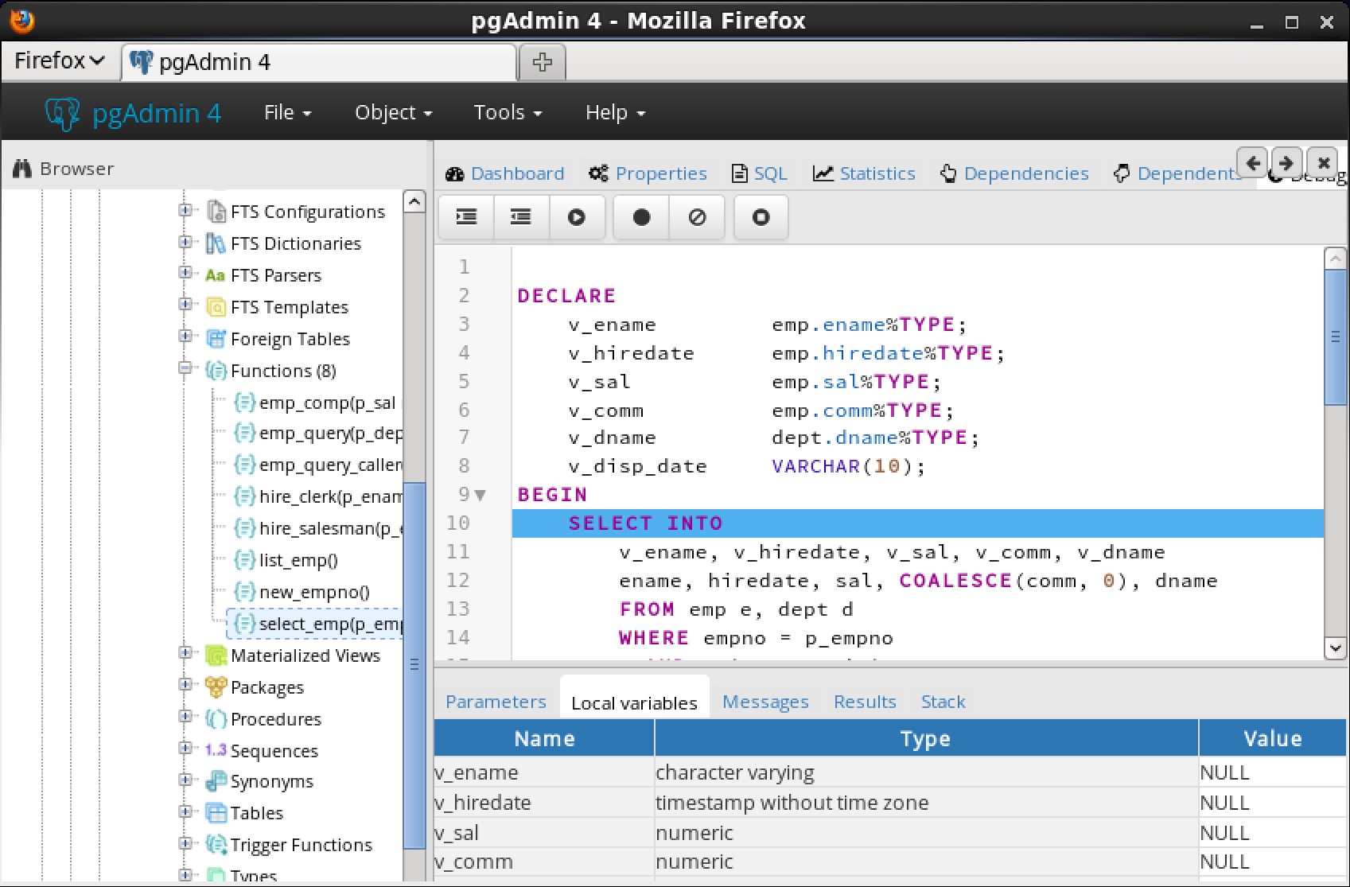The height and width of the screenshot is (887, 1350).
Task: Select the list_emp() function
Action: [298, 560]
